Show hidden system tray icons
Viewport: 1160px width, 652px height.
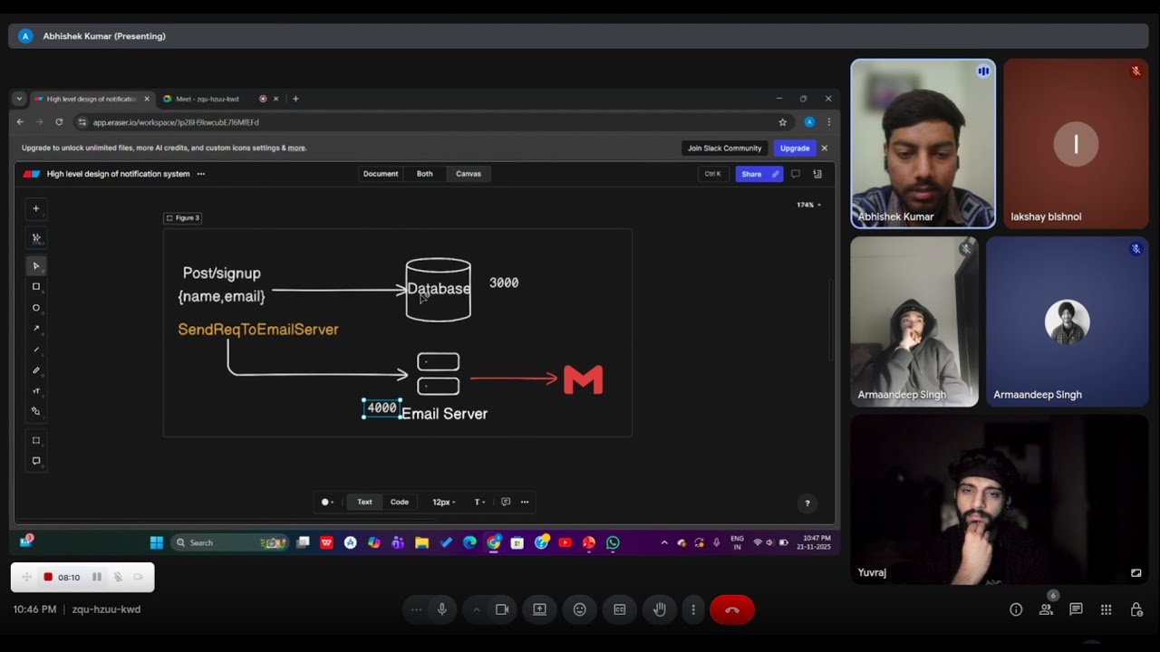pyautogui.click(x=664, y=542)
